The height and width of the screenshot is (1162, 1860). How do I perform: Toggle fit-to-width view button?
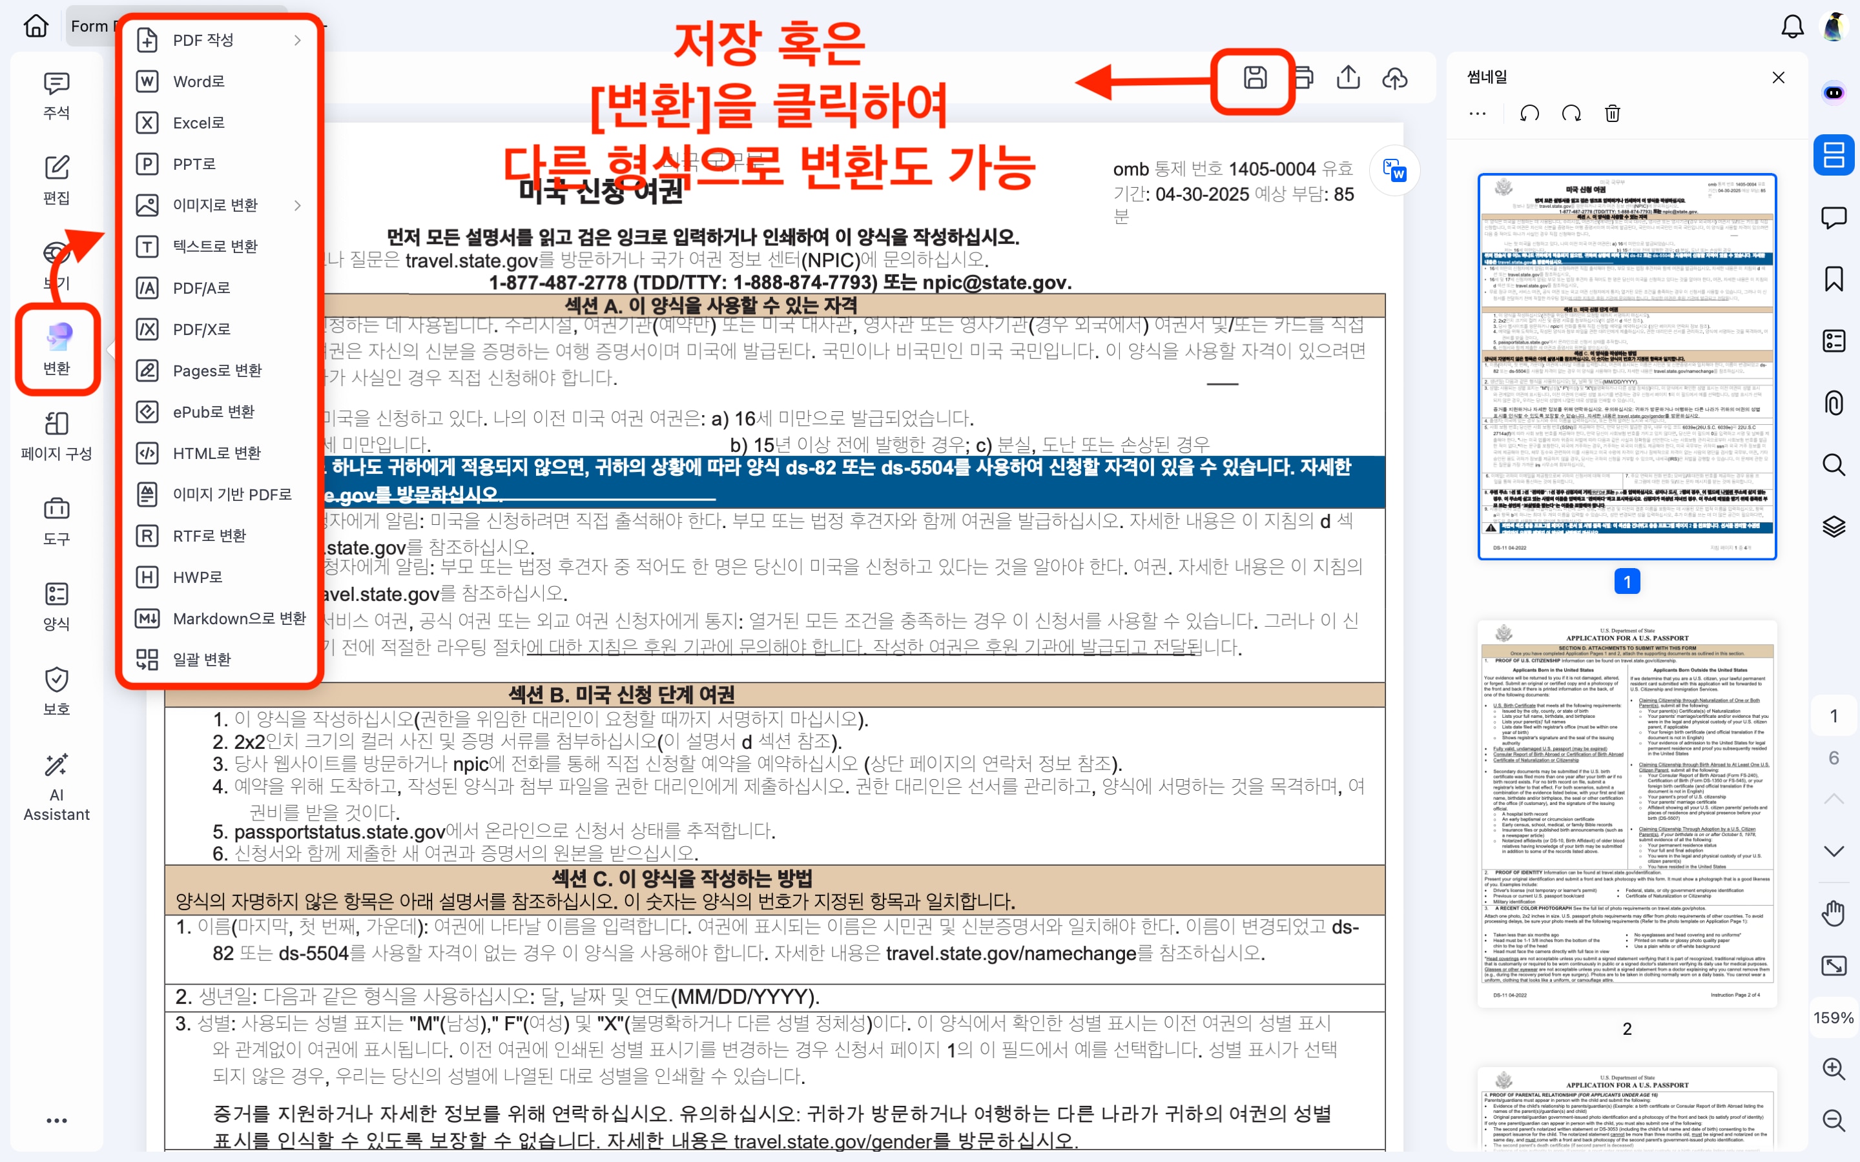click(1834, 966)
